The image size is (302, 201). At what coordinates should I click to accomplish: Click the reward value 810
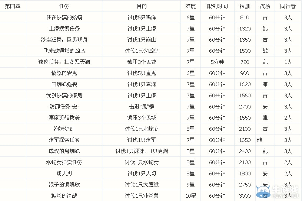245,17
